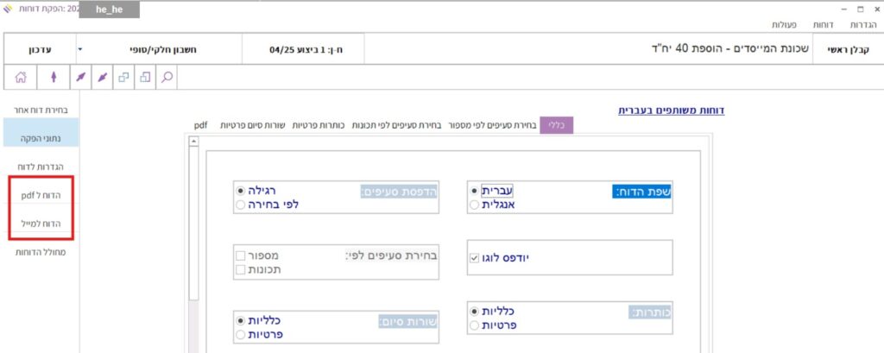Viewport: 884px width, 353px height.
Task: Click the diagonal arrow icon next to the up arrow
Action: pos(79,77)
